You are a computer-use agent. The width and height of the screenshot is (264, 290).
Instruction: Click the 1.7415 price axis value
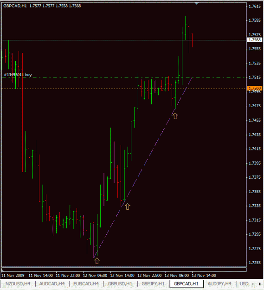pos(255,148)
